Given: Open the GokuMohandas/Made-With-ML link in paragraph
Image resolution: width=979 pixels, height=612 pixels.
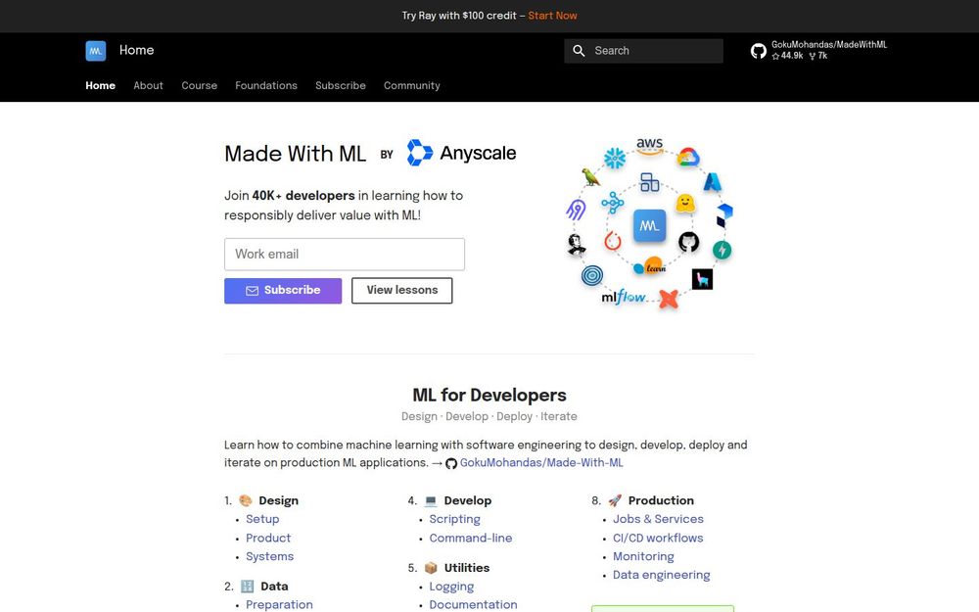Looking at the screenshot, I should pyautogui.click(x=541, y=463).
